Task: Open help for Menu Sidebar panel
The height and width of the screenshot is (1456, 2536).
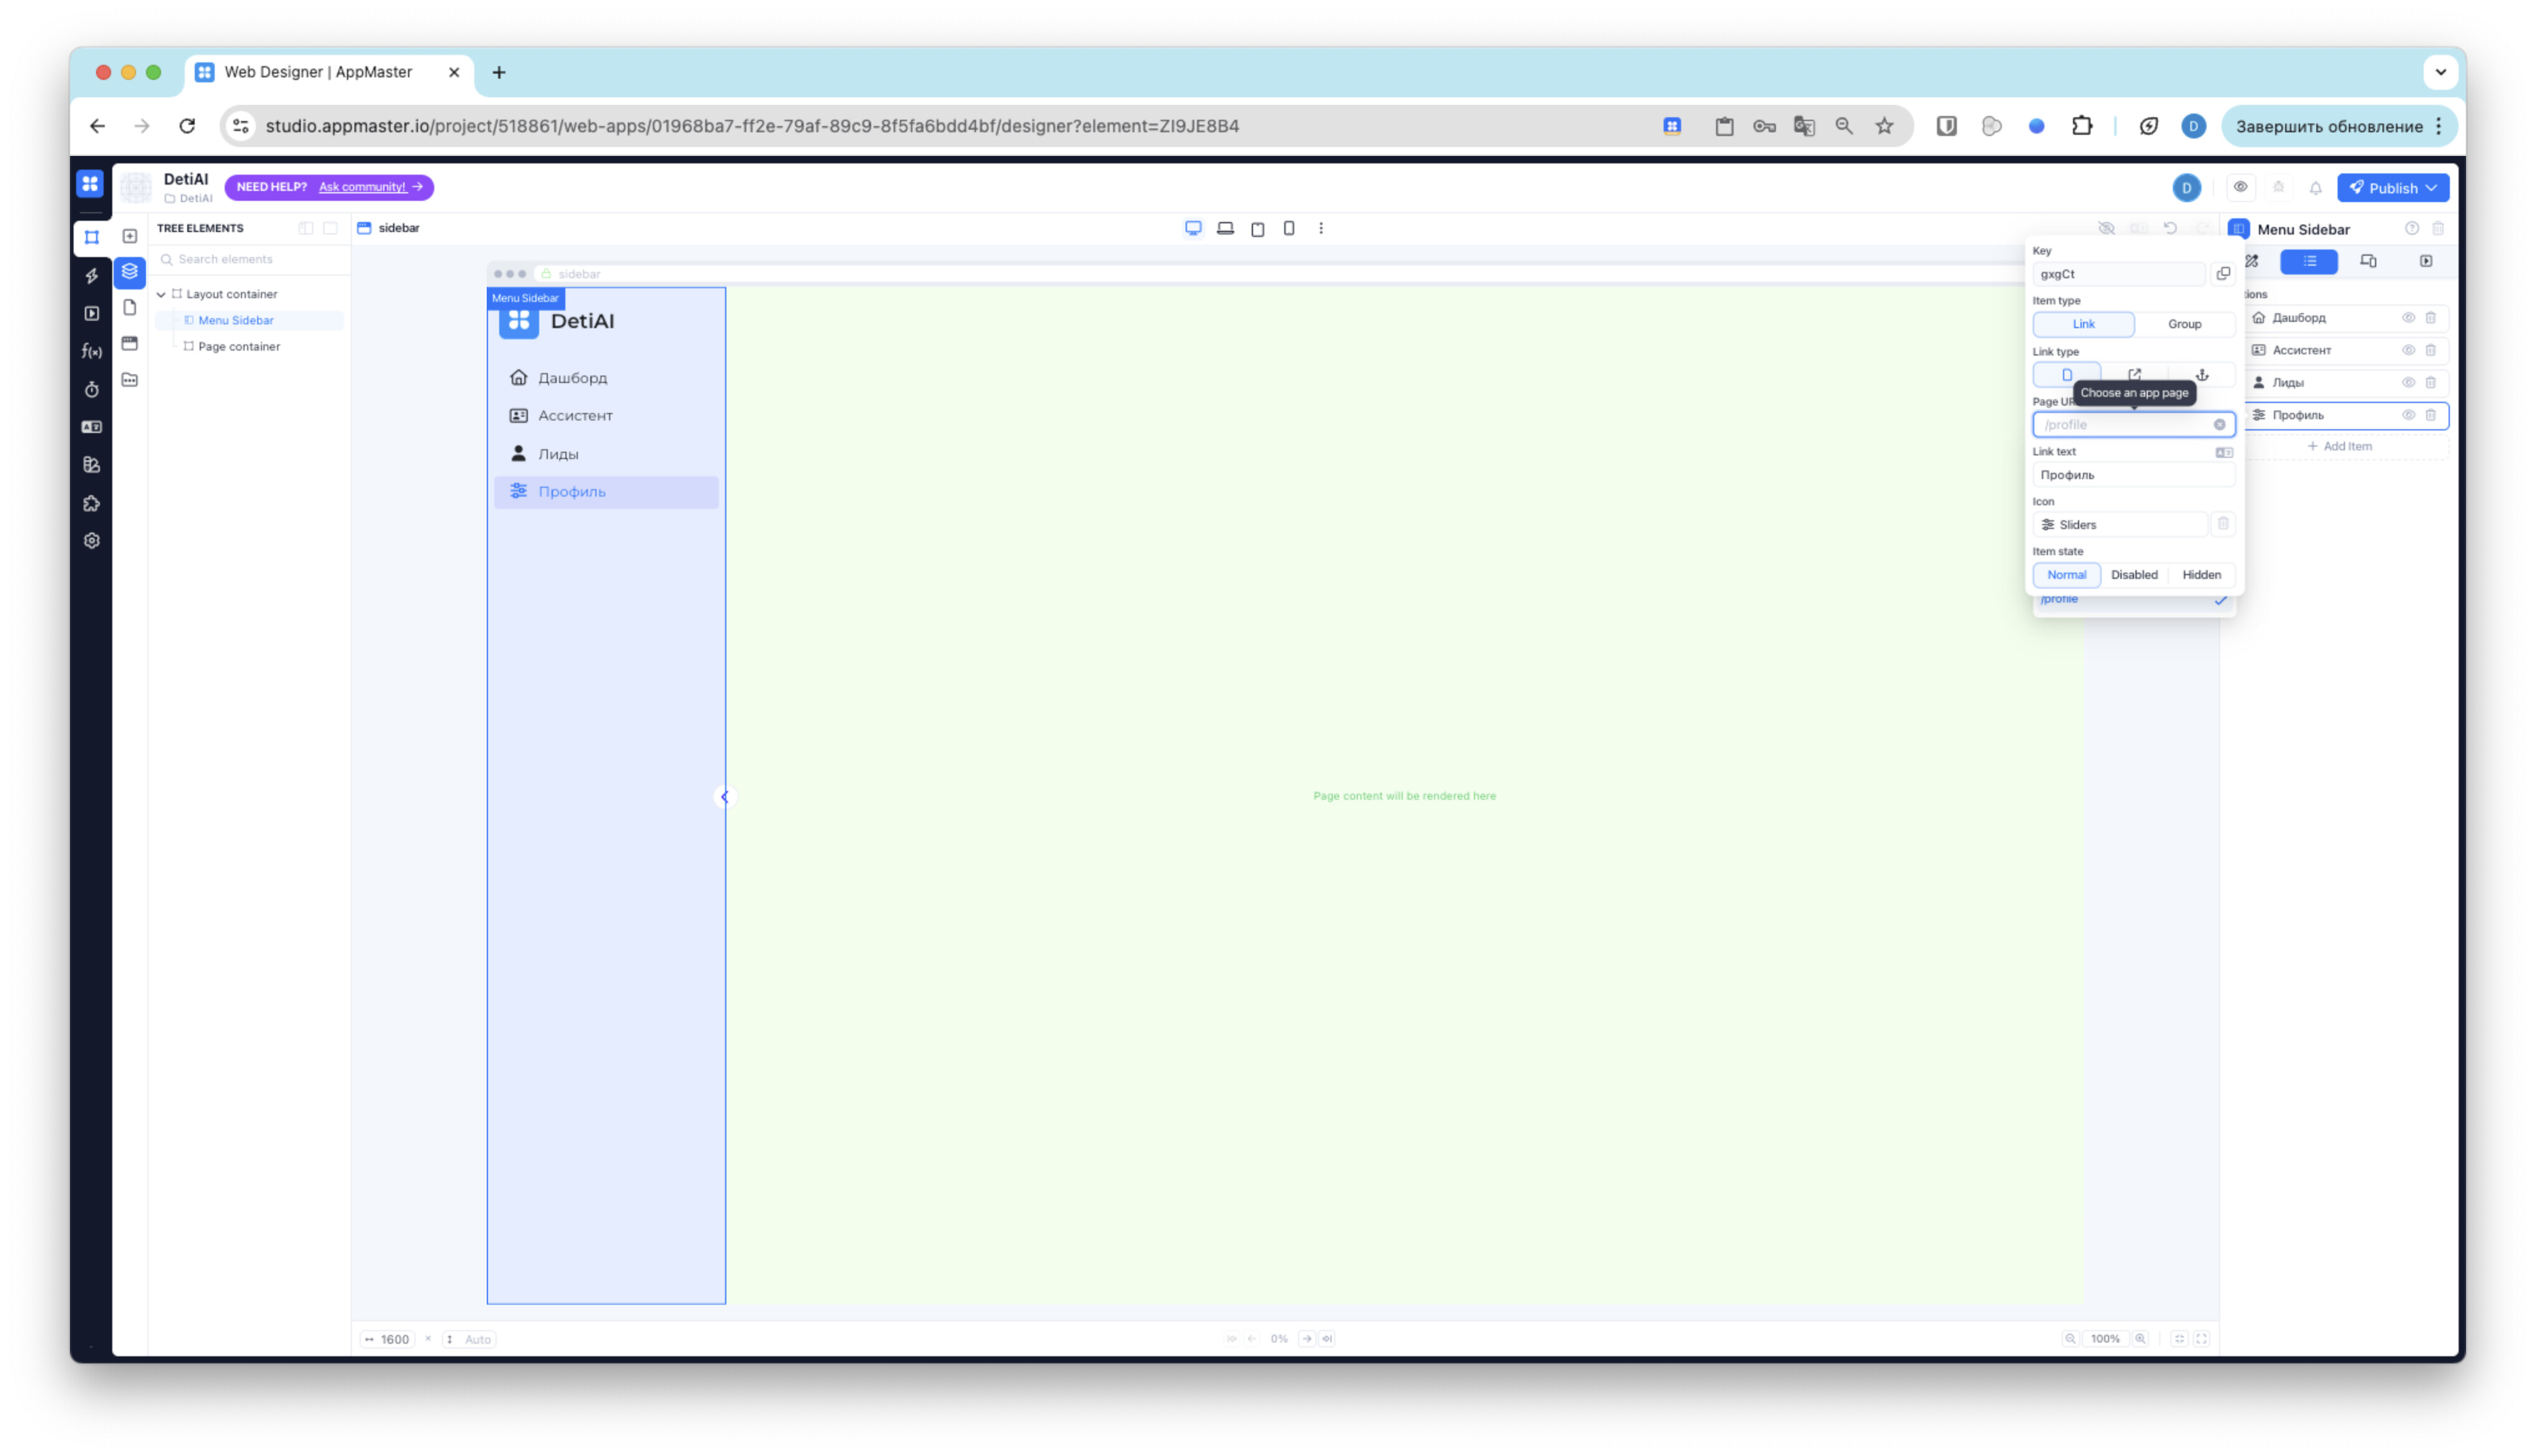Action: (x=2412, y=229)
